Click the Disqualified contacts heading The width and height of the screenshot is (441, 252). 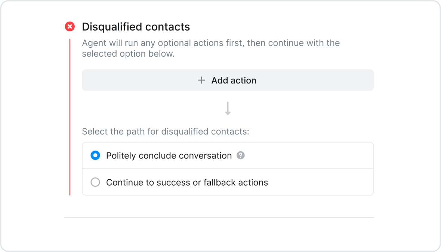coord(136,26)
